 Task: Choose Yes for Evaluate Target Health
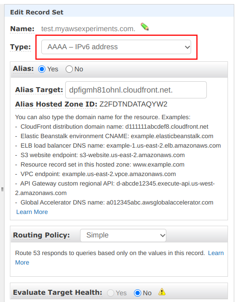[x=111, y=293]
